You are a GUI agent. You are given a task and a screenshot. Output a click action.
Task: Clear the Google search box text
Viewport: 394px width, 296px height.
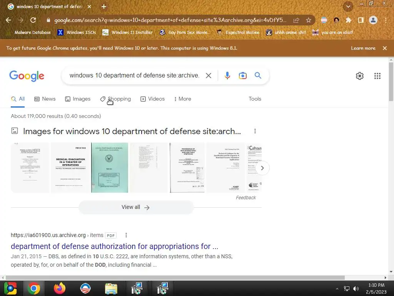pos(208,76)
